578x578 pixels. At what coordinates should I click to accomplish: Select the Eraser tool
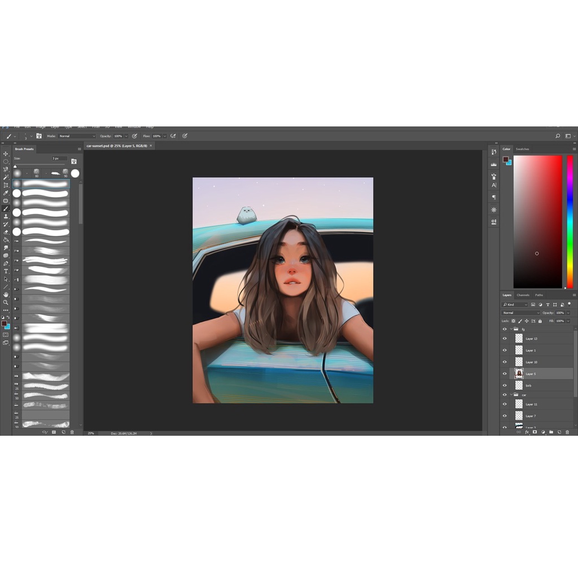[6, 232]
